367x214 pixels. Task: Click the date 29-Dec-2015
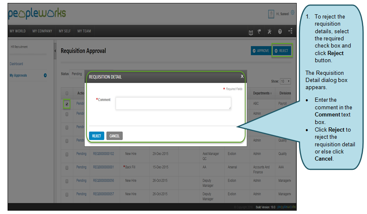point(160,153)
